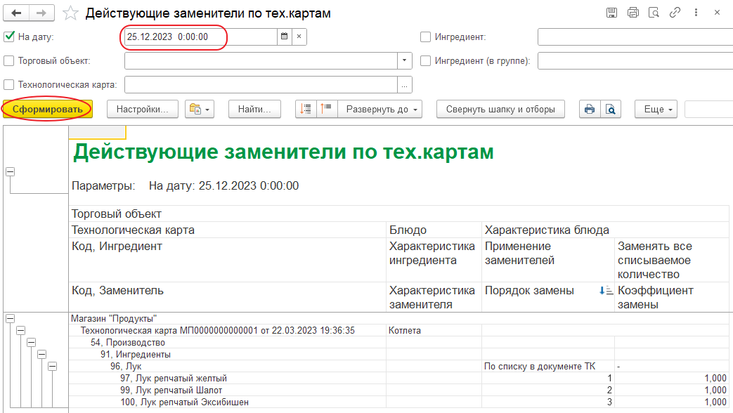Copy the report link using chain icon

tap(675, 13)
